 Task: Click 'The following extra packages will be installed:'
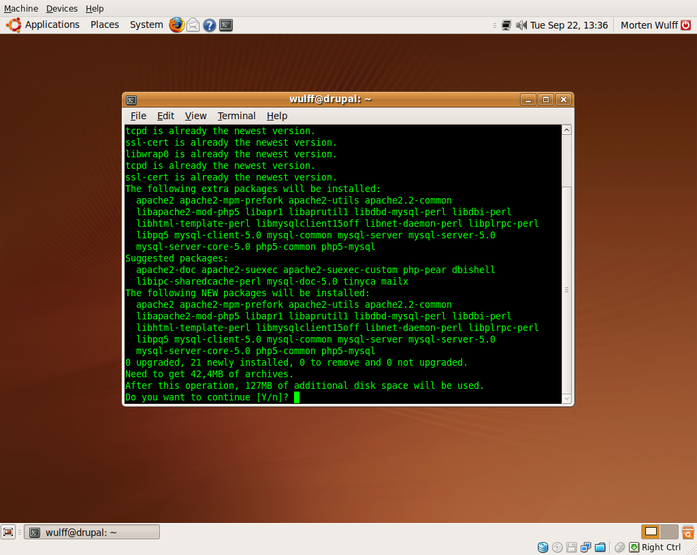253,189
